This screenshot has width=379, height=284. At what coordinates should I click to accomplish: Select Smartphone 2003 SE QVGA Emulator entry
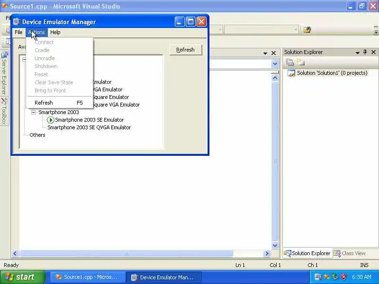coord(89,127)
